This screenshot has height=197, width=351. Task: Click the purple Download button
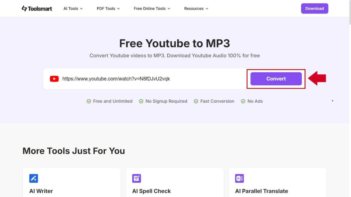pos(315,8)
